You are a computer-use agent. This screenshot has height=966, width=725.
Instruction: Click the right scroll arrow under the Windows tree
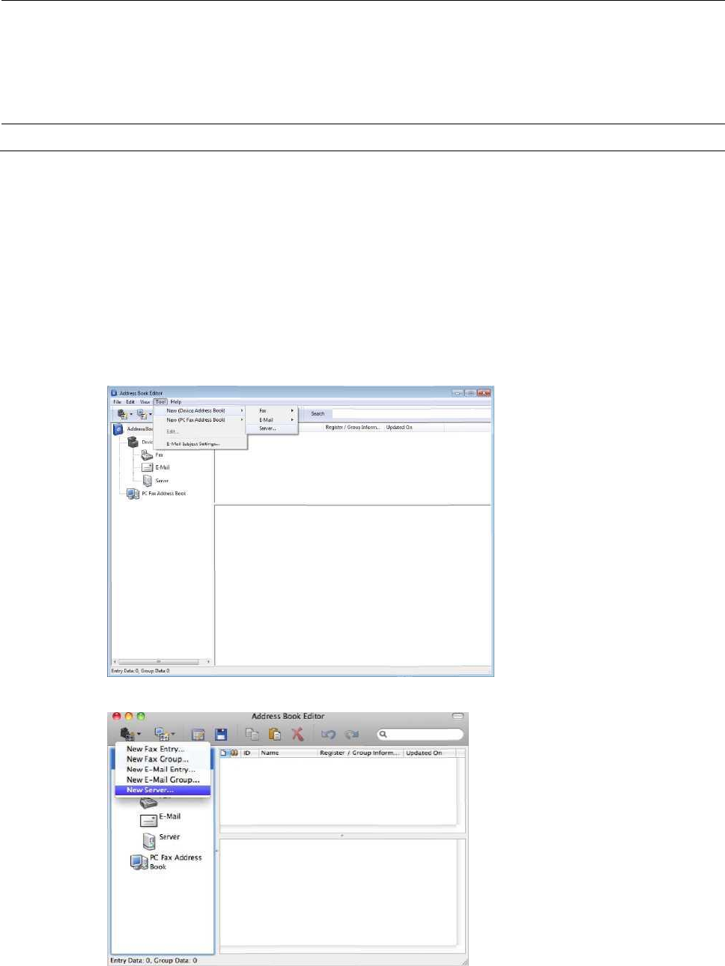pyautogui.click(x=207, y=662)
